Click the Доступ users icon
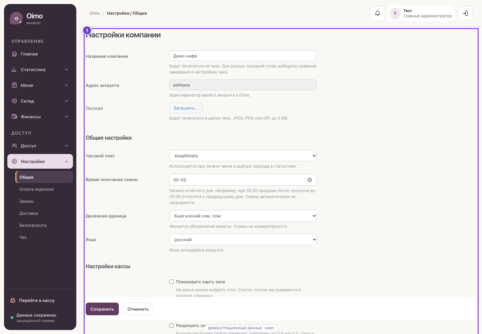Viewport: 482px width, 334px height. point(14,146)
